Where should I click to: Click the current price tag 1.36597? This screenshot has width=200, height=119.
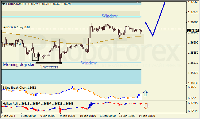tap(193, 31)
